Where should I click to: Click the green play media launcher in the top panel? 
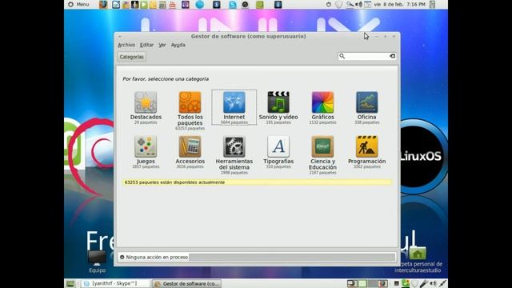point(144,5)
